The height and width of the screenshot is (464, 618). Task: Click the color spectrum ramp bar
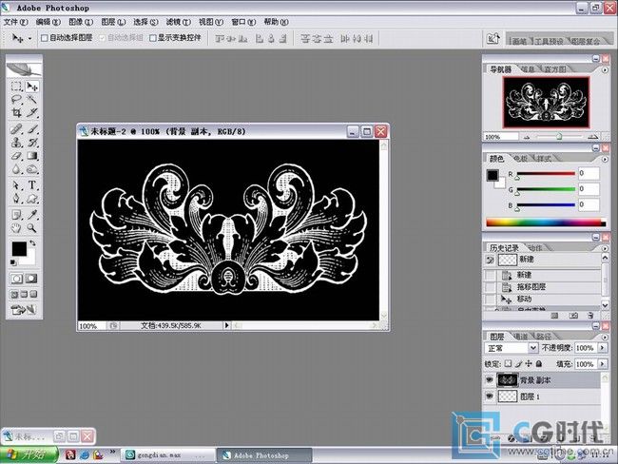(x=542, y=222)
